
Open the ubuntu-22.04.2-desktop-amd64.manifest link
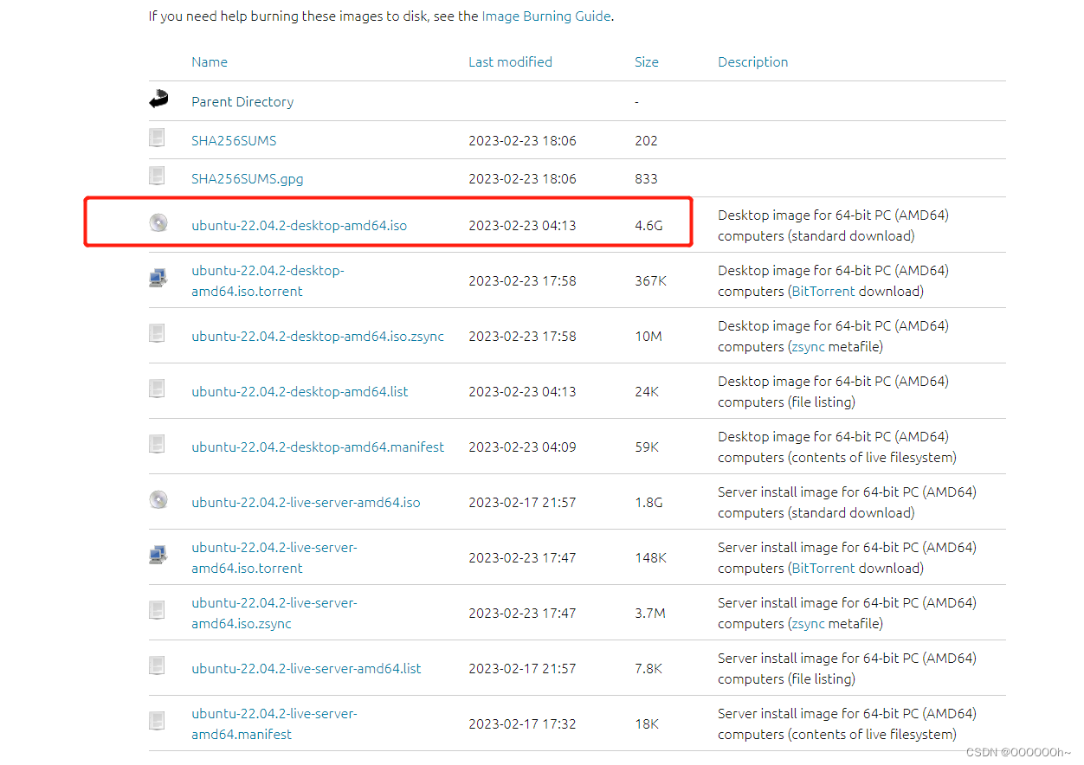pos(318,447)
